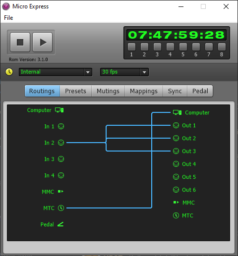The image size is (238, 256).
Task: Click the Stop transport button
Action: [20, 42]
